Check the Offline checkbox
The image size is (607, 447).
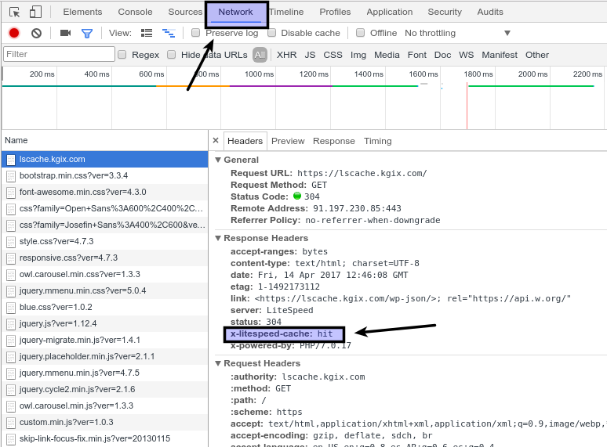(x=361, y=33)
